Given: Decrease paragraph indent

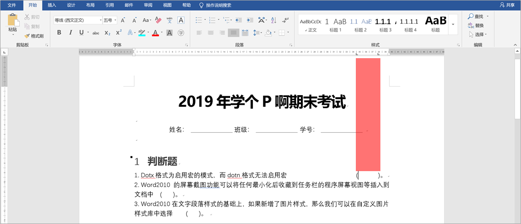Looking at the screenshot, I should [x=238, y=20].
